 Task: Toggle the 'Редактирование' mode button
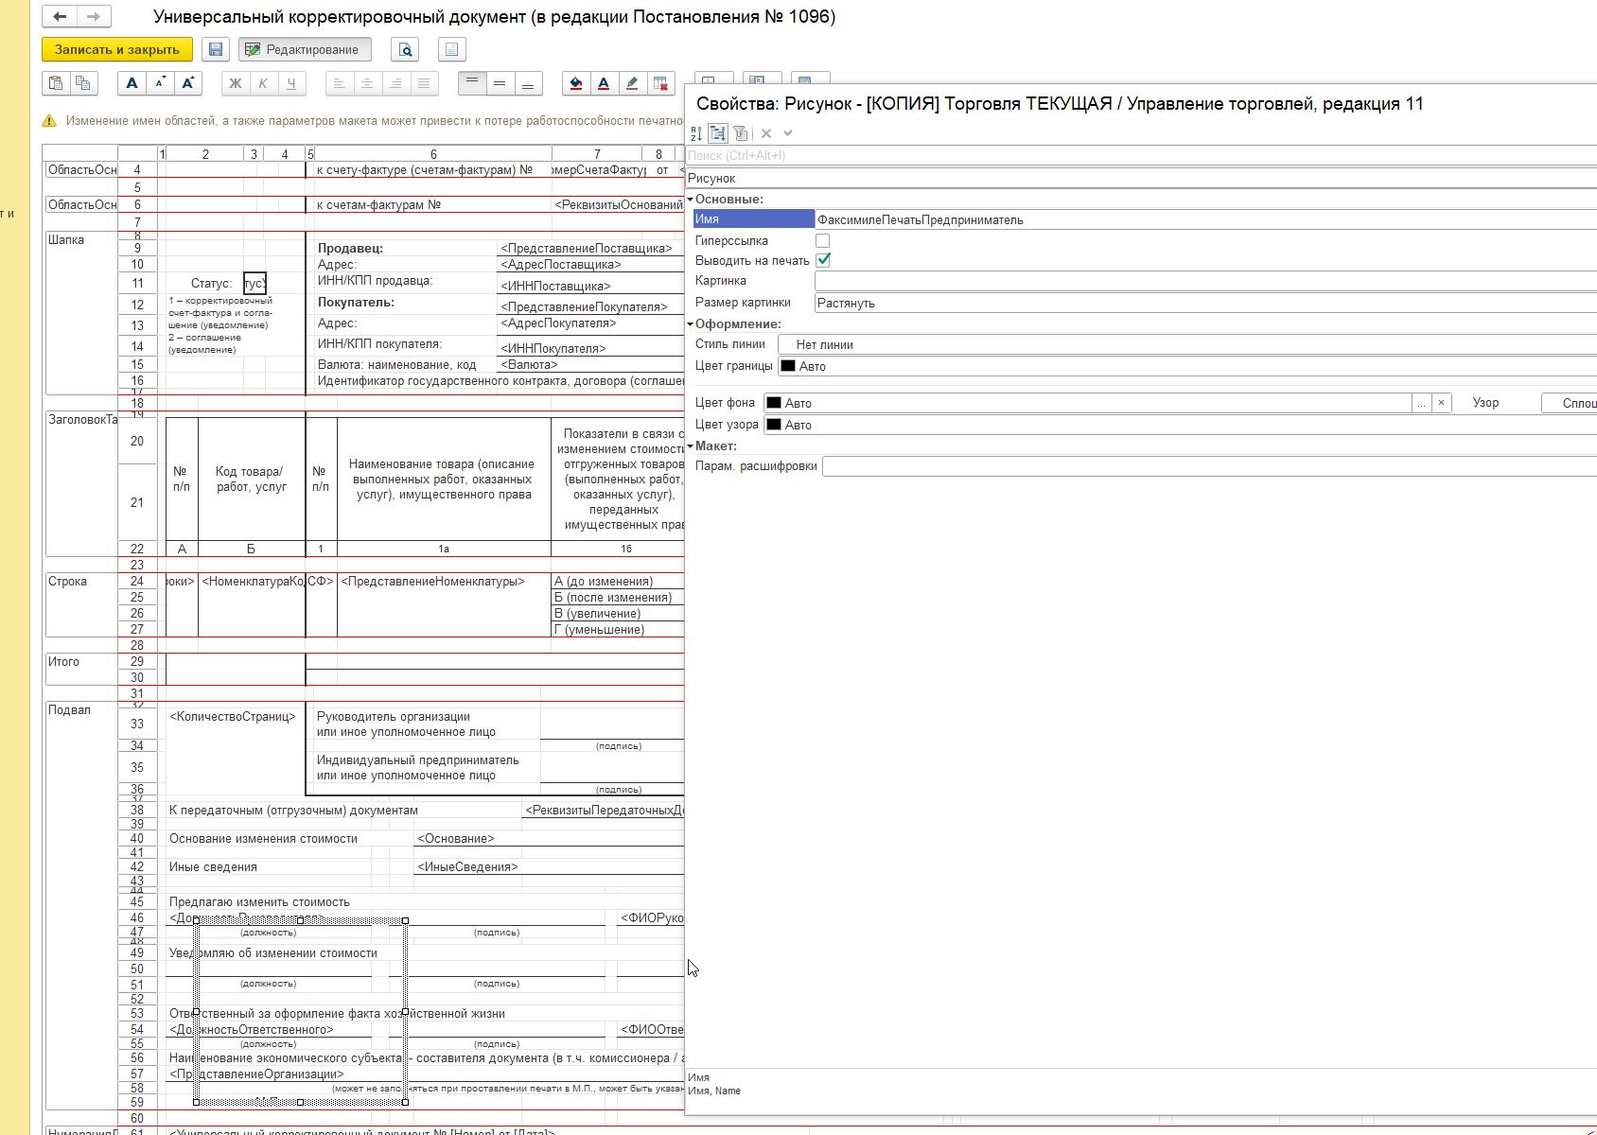click(305, 49)
